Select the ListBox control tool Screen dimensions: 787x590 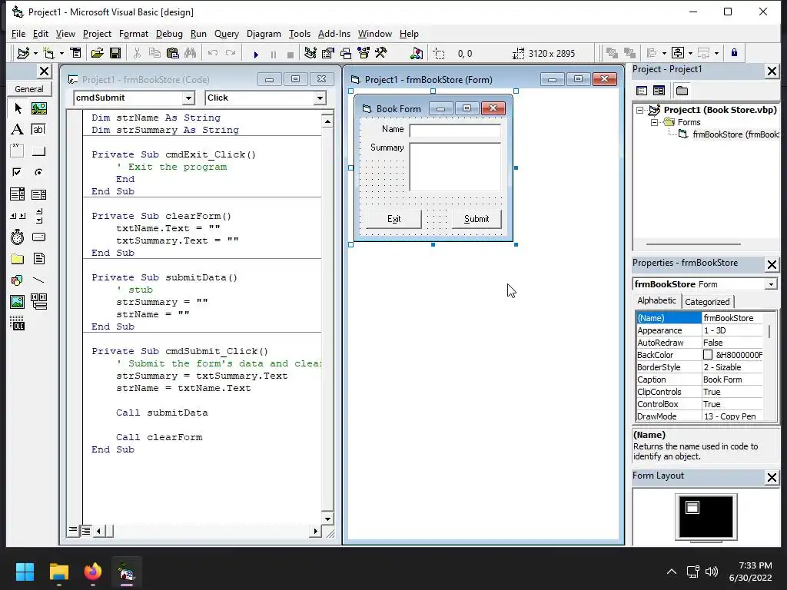pos(38,194)
